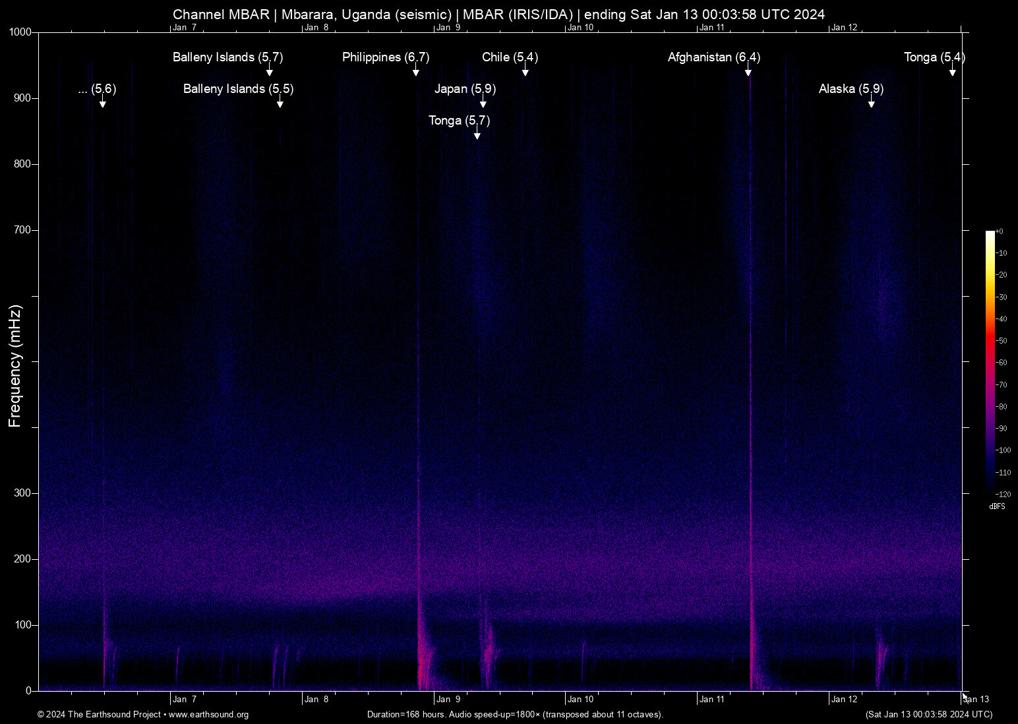
Task: Click the Frequency (mHz) axis label
Action: (15, 366)
